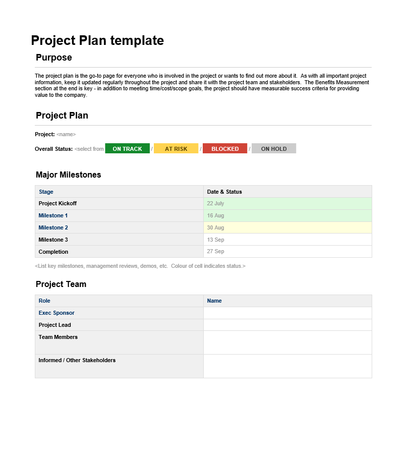Select the AT RISK status label

176,148
